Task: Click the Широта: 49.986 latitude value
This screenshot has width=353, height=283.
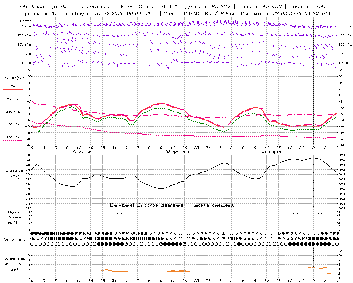Action: pos(260,7)
